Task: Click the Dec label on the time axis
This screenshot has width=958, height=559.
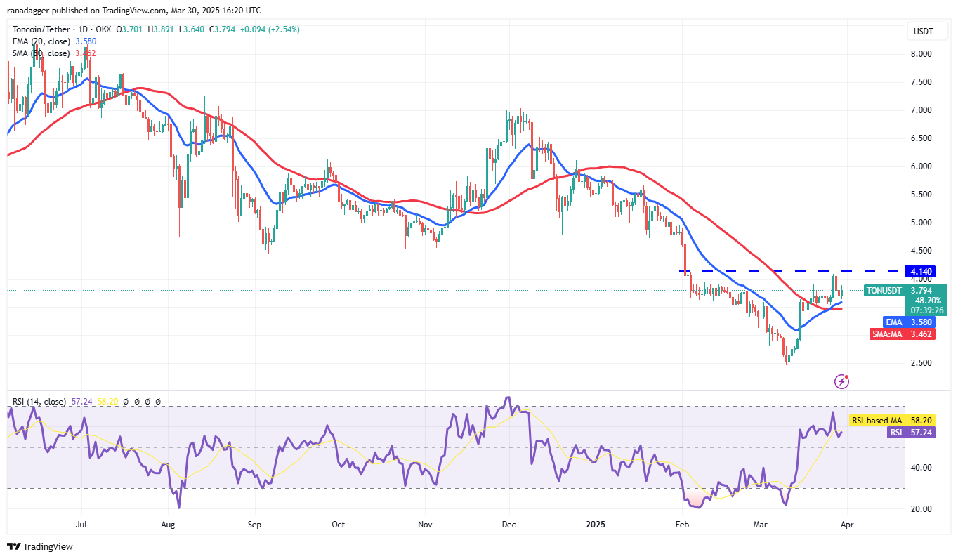Action: (x=509, y=524)
